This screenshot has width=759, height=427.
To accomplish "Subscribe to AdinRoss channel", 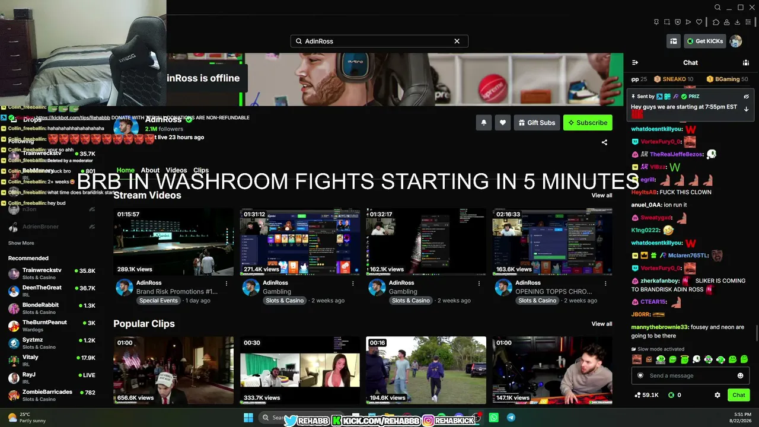I will pos(588,123).
